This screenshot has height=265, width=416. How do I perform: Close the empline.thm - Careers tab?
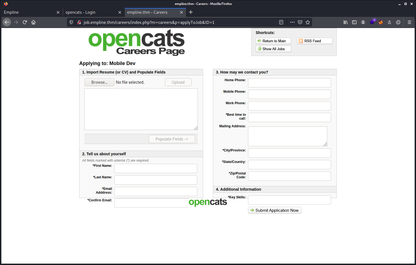181,12
